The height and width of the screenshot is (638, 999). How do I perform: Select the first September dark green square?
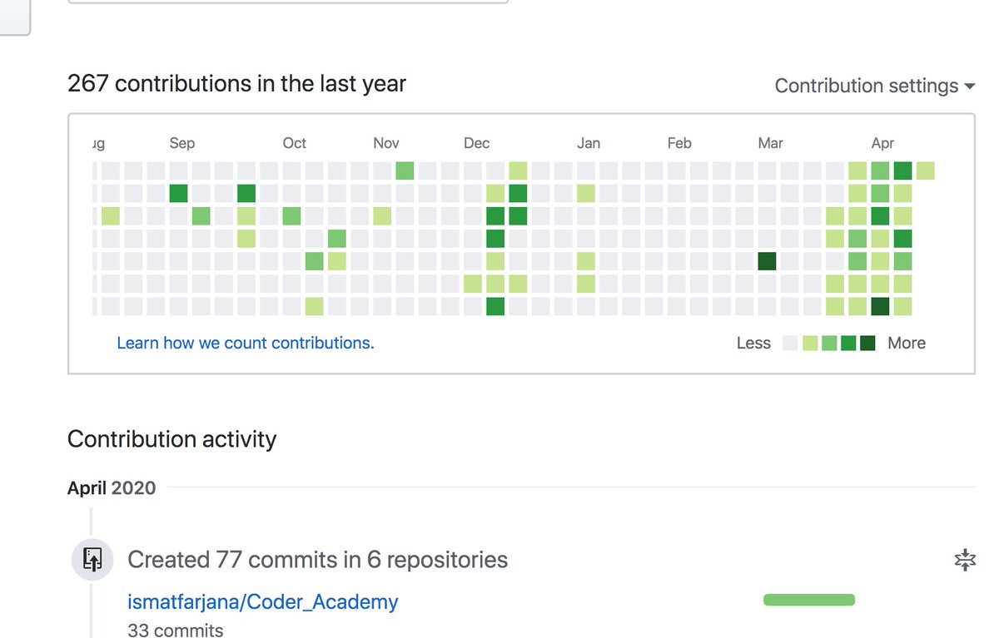tap(178, 194)
